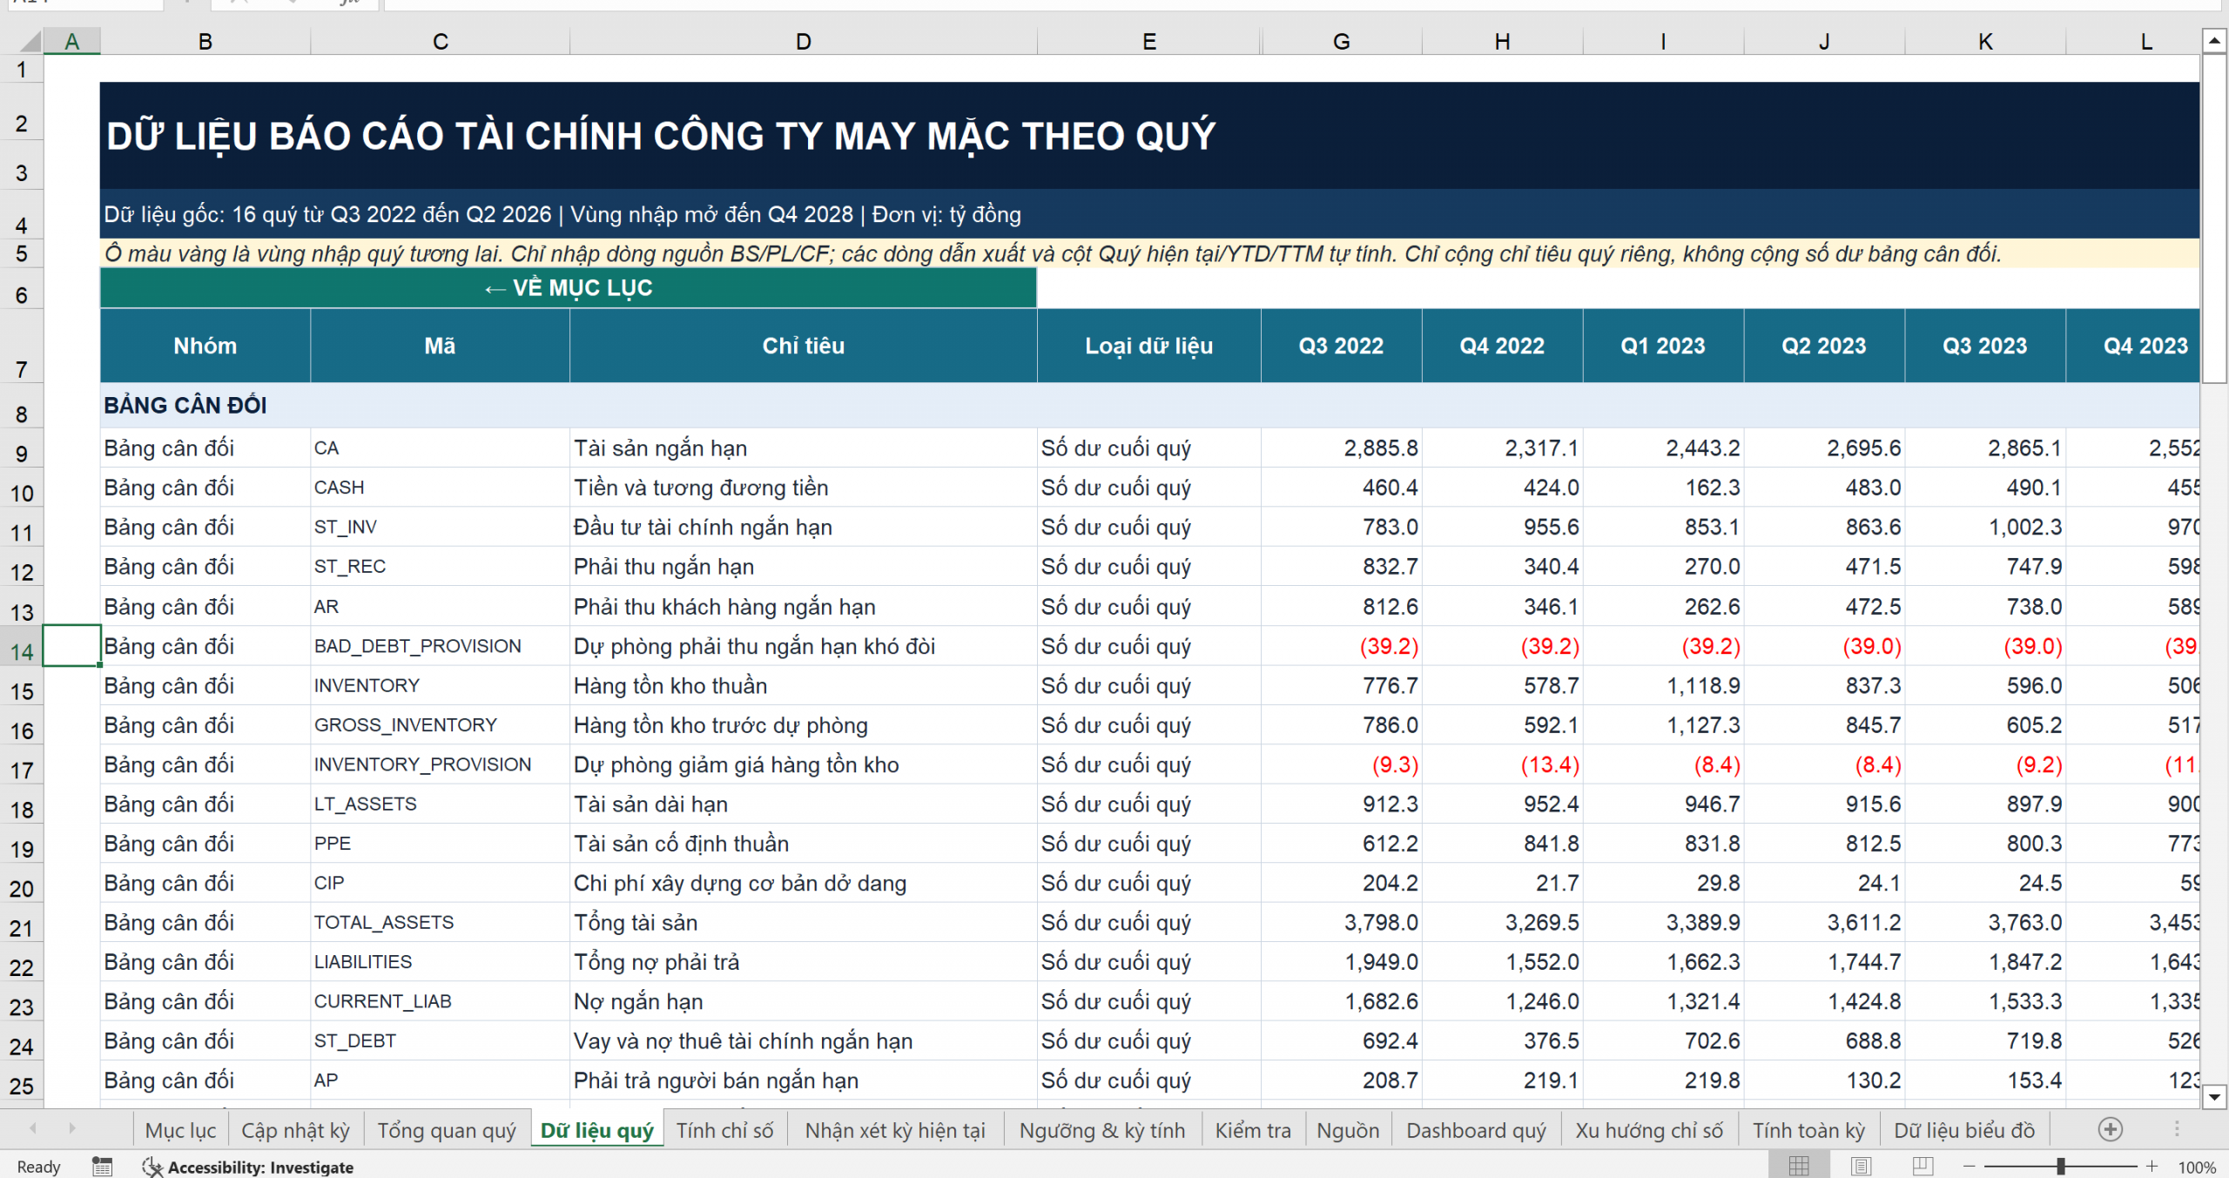This screenshot has height=1178, width=2229.
Task: Select the CASH code cell
Action: [x=440, y=488]
